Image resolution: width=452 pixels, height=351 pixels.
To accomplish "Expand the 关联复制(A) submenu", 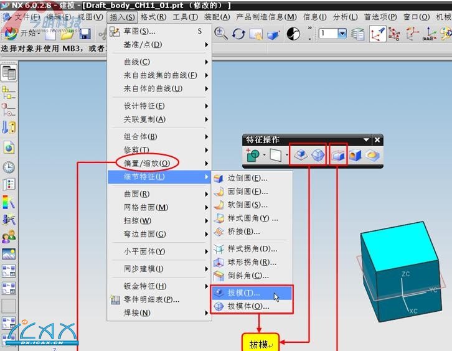I will click(x=159, y=119).
